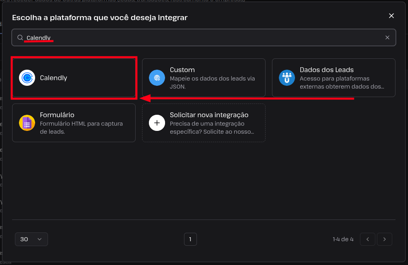Click the '1-4 de 4' results count
Image resolution: width=408 pixels, height=265 pixels.
tap(343, 239)
